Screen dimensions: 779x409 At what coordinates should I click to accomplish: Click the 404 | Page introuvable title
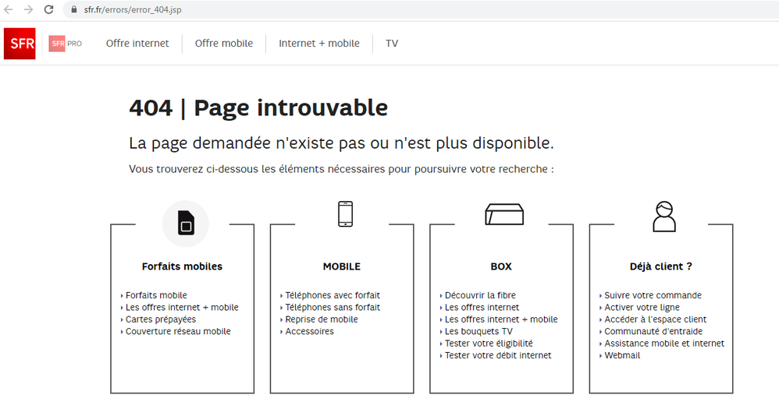258,108
